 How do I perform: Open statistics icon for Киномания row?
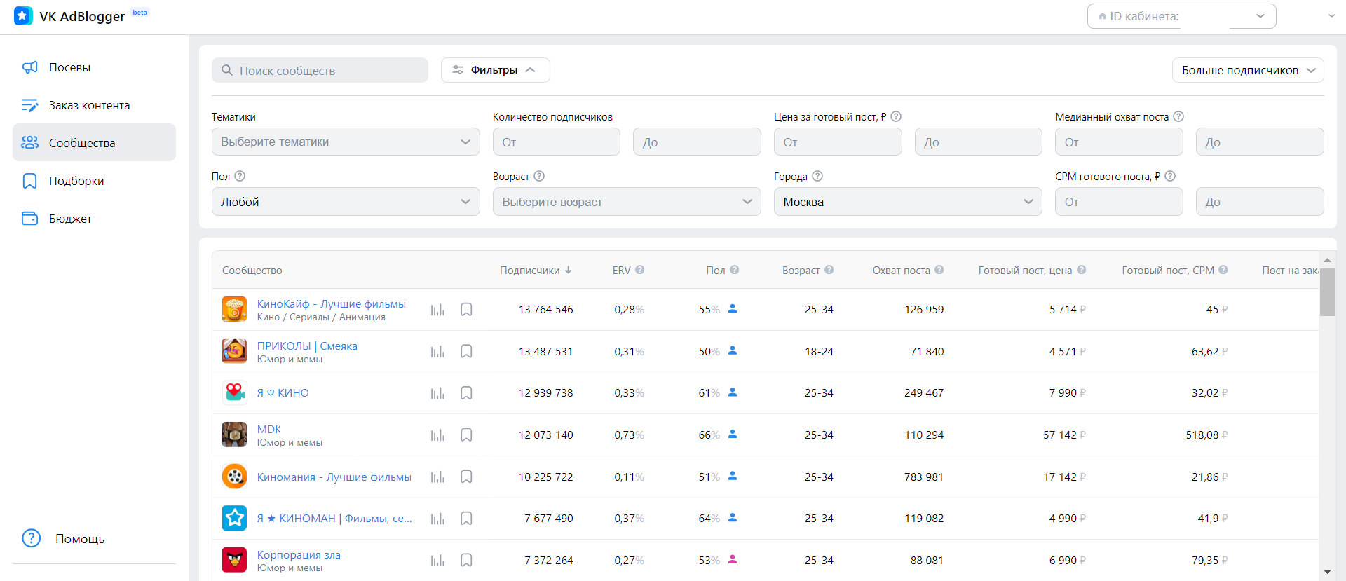[x=437, y=477]
